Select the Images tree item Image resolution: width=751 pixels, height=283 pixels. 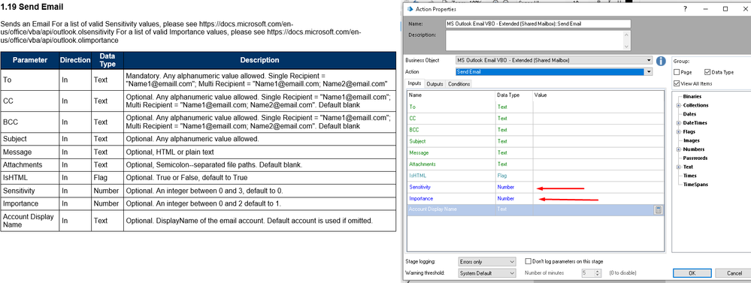coord(691,140)
